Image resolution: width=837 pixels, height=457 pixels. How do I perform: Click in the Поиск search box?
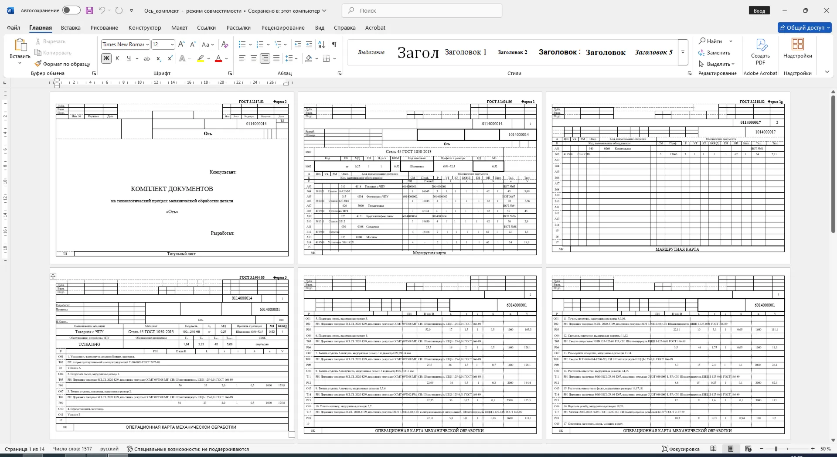(422, 10)
